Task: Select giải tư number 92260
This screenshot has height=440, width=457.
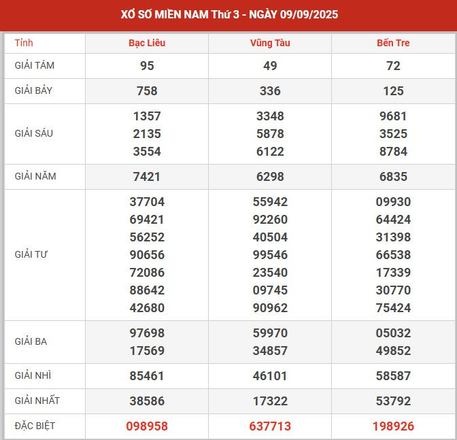Action: (270, 220)
